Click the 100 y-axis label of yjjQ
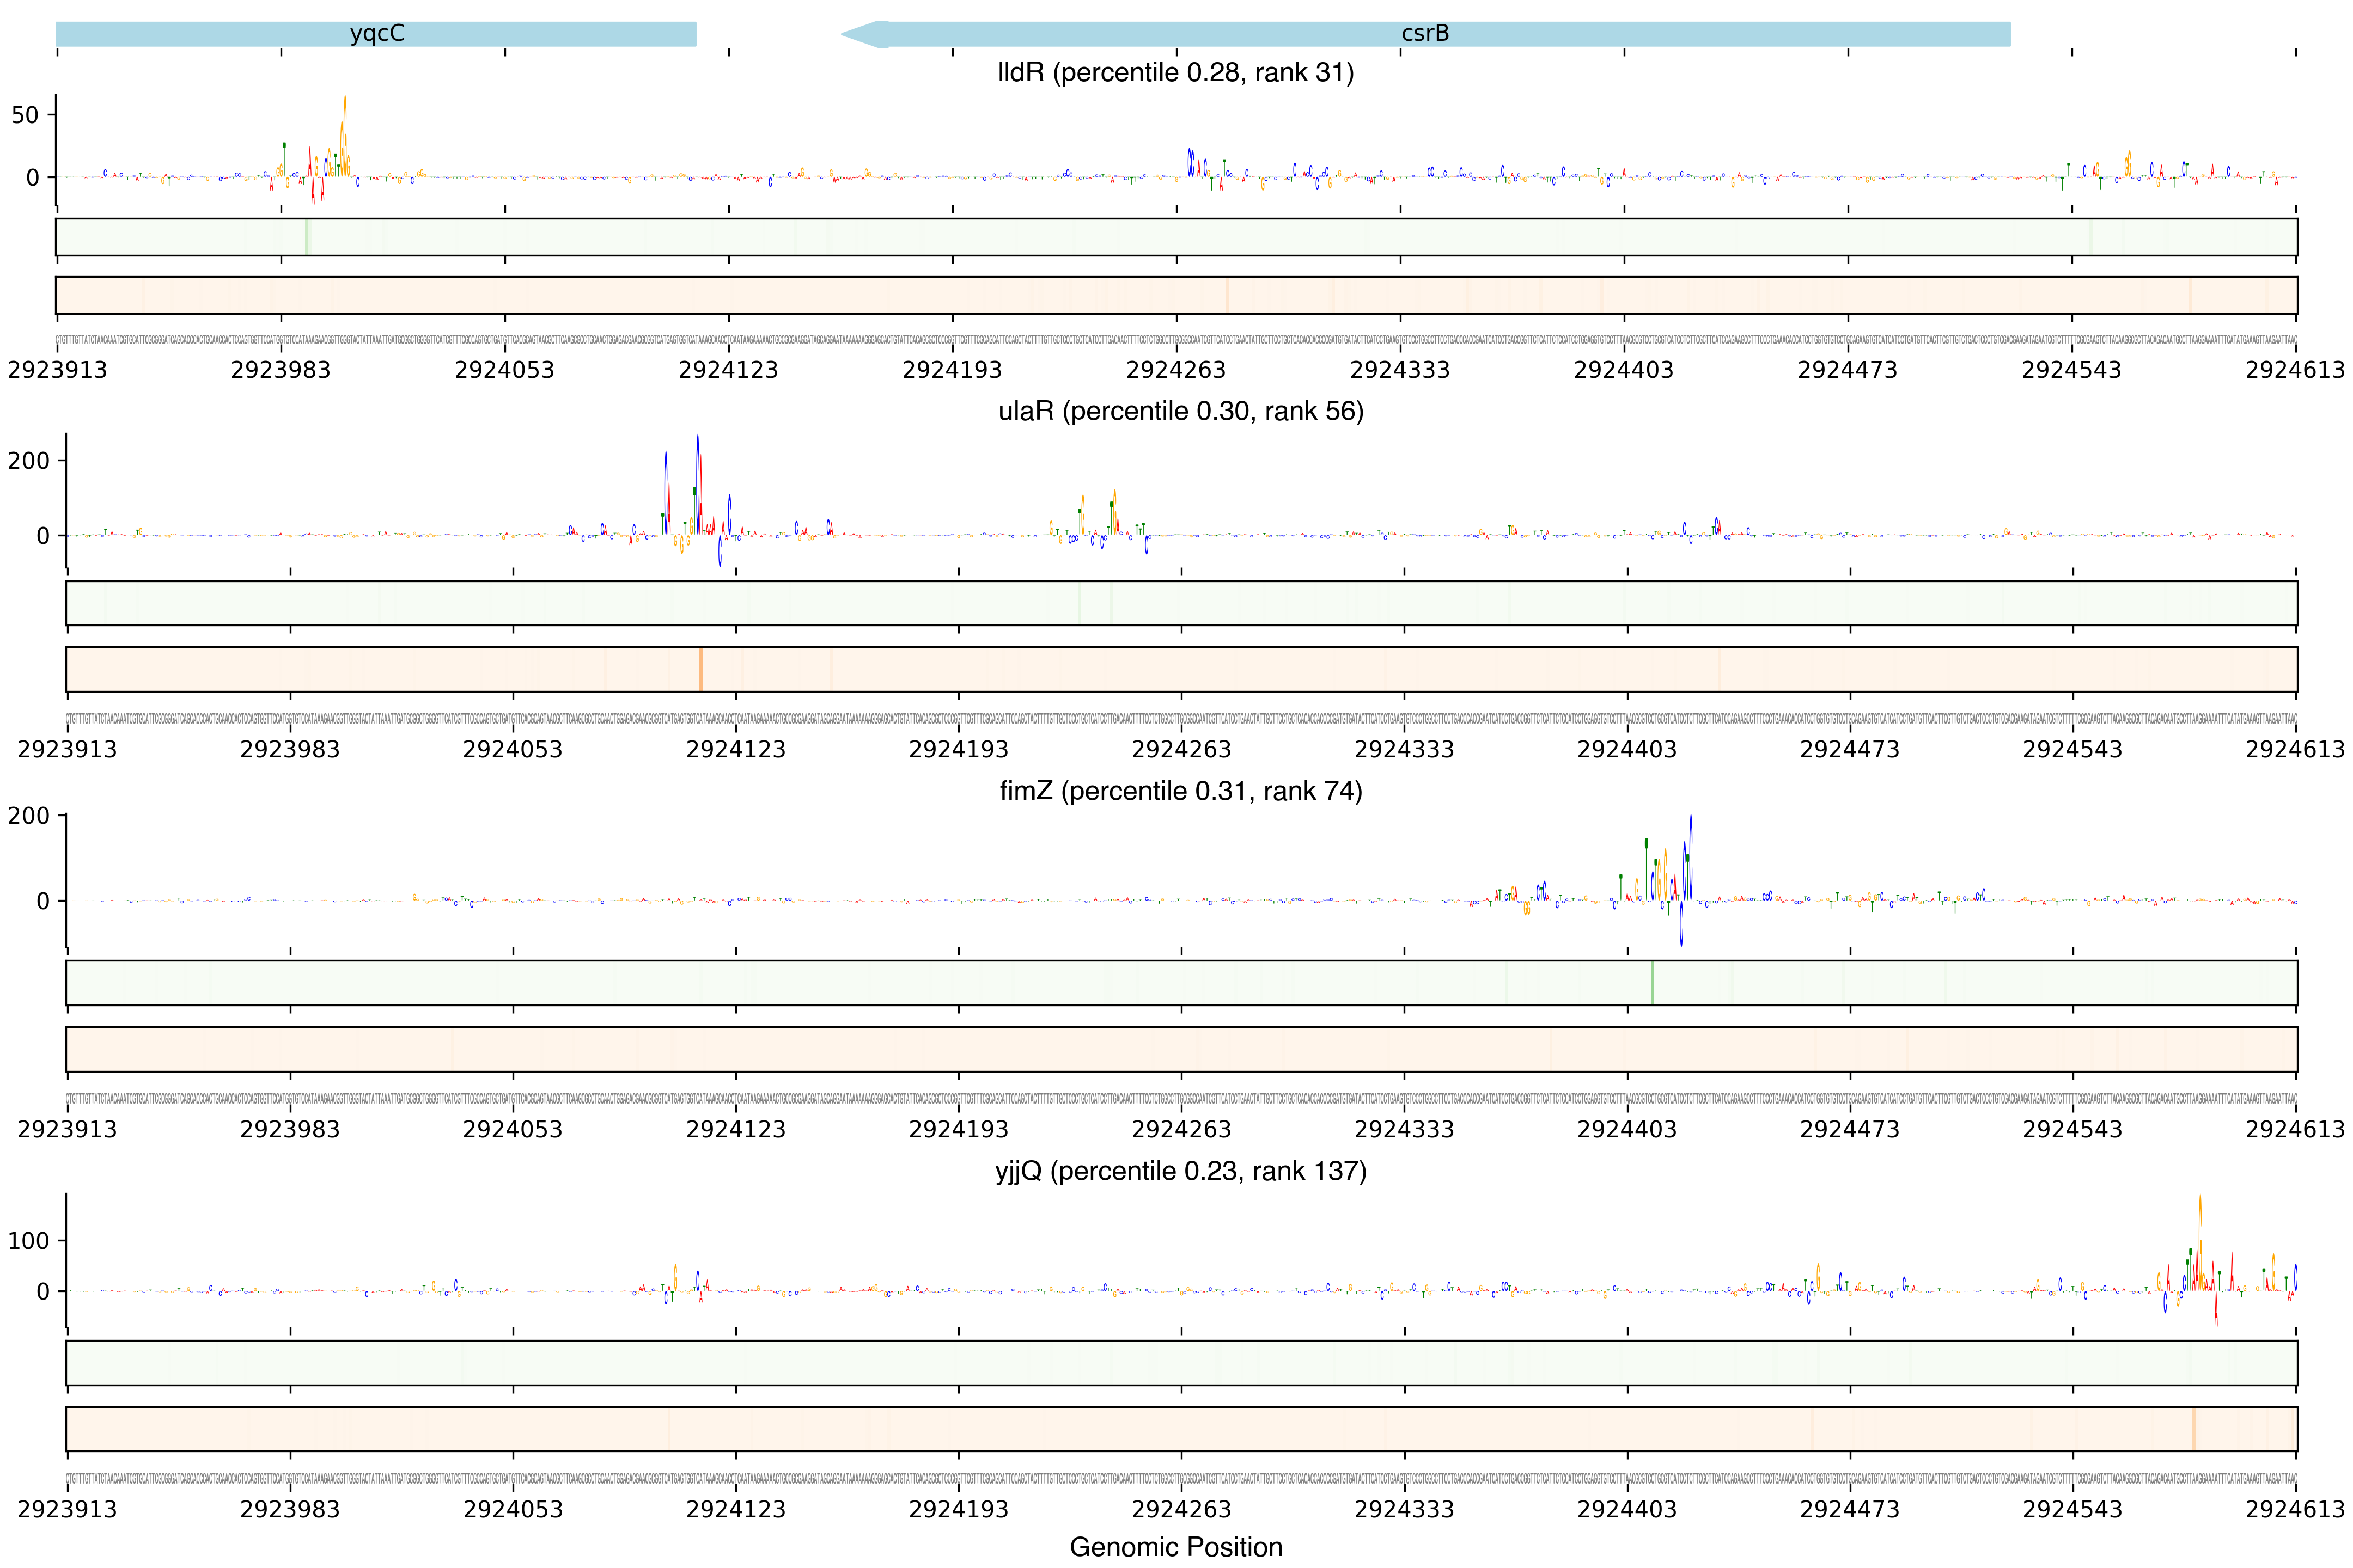Image resolution: width=2353 pixels, height=1568 pixels. coord(28,1241)
